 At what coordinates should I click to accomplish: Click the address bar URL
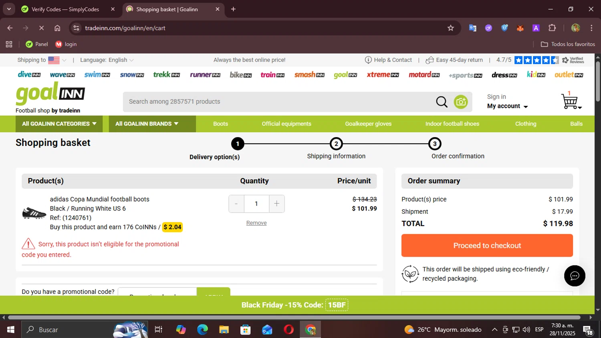point(125,28)
